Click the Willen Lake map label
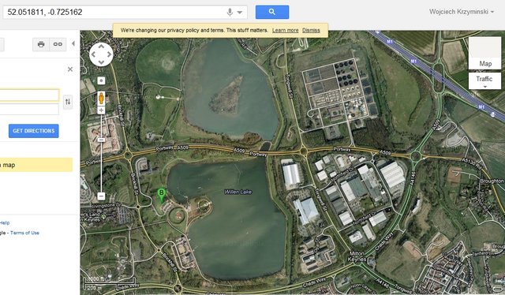505x295 pixels. pos(238,192)
